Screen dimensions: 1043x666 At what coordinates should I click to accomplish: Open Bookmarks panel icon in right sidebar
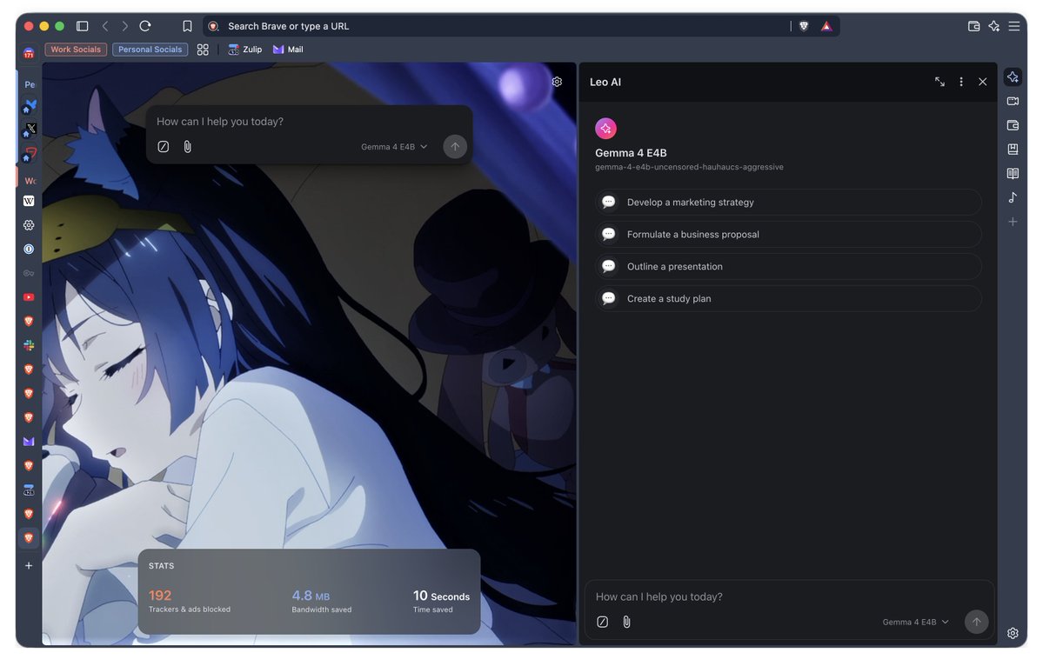(1013, 149)
